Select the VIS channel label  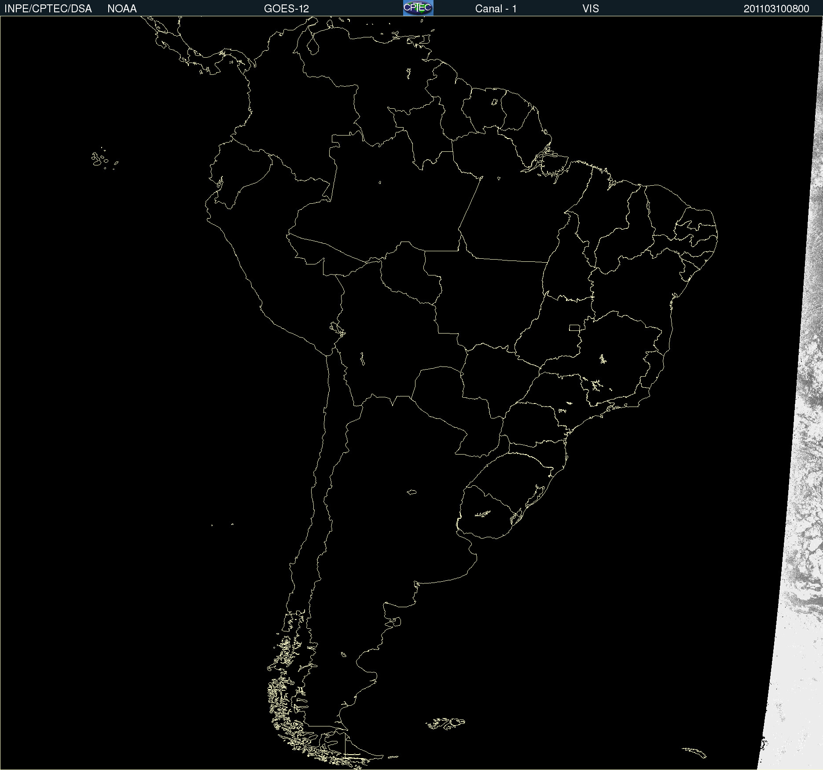[x=591, y=9]
